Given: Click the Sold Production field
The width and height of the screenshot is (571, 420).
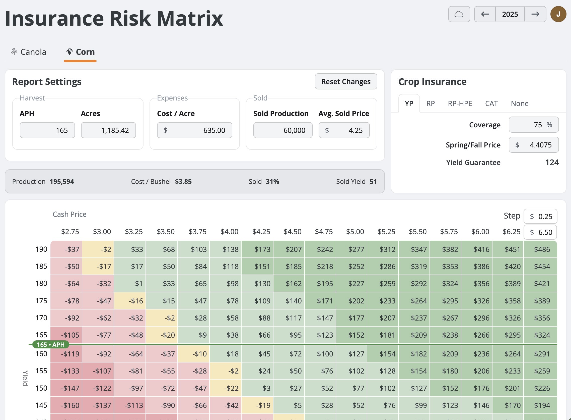Looking at the screenshot, I should (283, 130).
